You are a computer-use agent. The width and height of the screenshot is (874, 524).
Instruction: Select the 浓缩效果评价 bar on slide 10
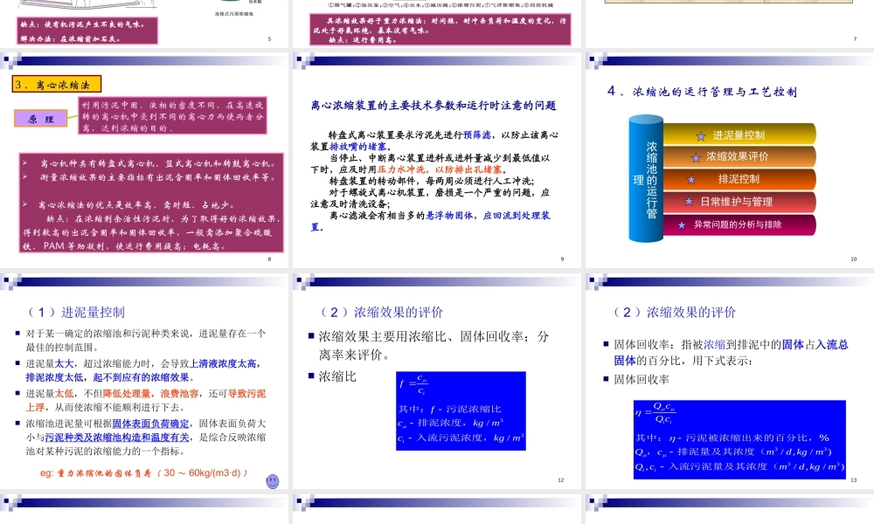(x=739, y=157)
